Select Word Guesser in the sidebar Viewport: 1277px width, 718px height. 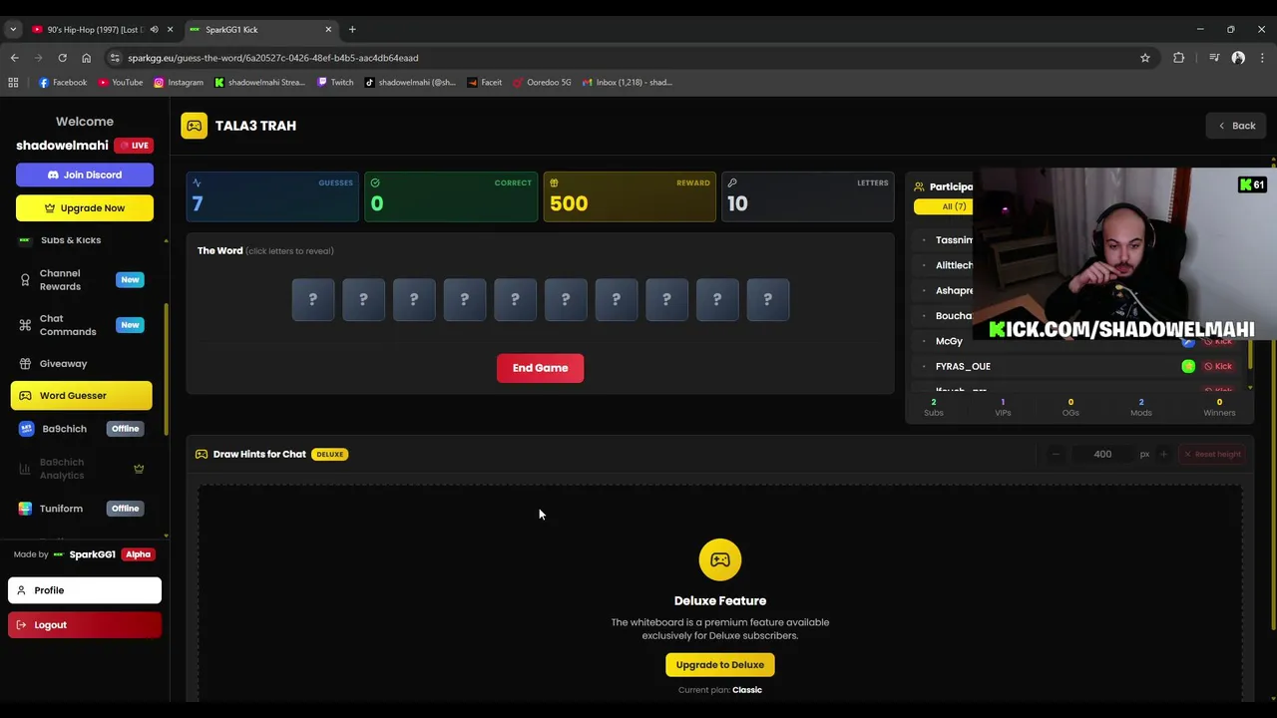click(x=82, y=396)
